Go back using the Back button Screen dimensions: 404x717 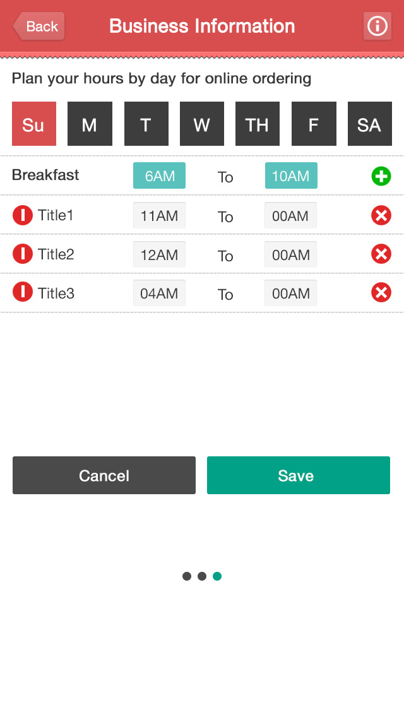click(39, 27)
